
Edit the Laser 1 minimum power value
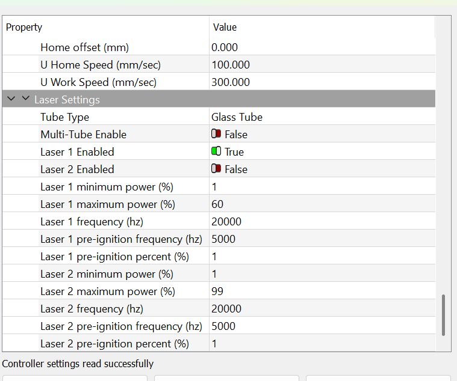322,187
